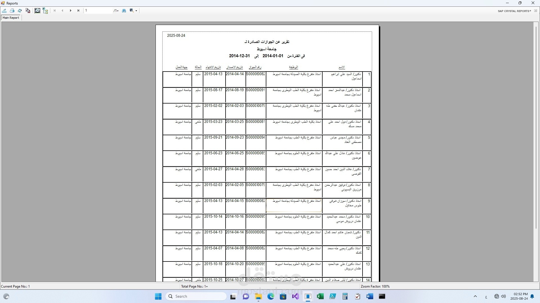The width and height of the screenshot is (540, 303).
Task: Click 'Total Page No.: 1+' in the status bar
Action: click(194, 286)
